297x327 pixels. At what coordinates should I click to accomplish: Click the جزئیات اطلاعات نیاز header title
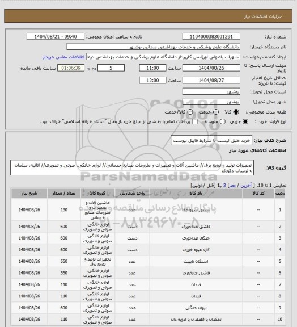(x=263, y=16)
